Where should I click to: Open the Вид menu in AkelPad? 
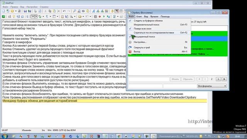point(22,7)
